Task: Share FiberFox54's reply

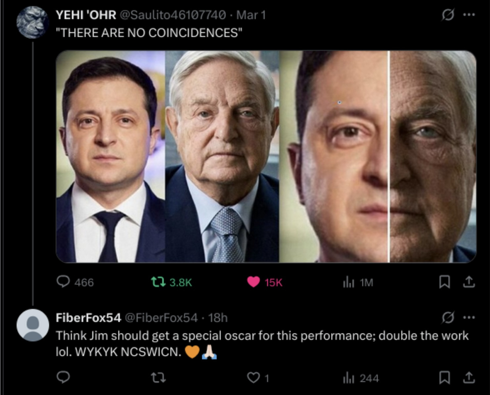Action: pyautogui.click(x=468, y=377)
